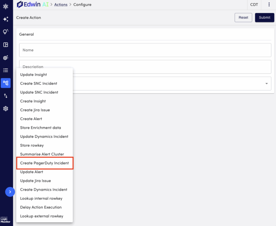This screenshot has width=276, height=226.
Task: Select Create Alert option
Action: (x=45, y=119)
